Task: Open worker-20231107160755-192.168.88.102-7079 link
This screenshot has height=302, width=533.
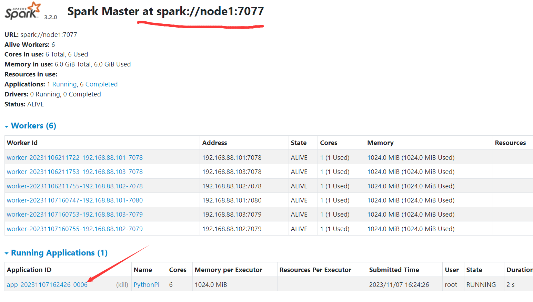Action: [x=75, y=229]
